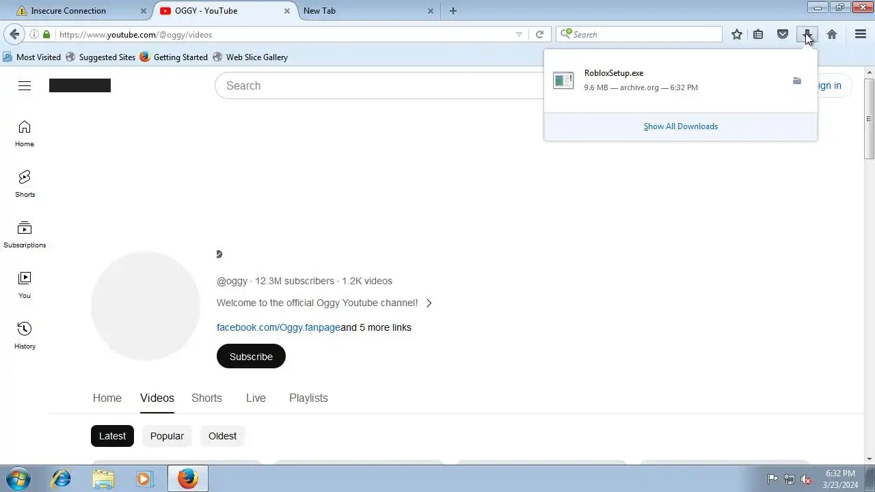Select the Oldest filter chip

(x=222, y=436)
